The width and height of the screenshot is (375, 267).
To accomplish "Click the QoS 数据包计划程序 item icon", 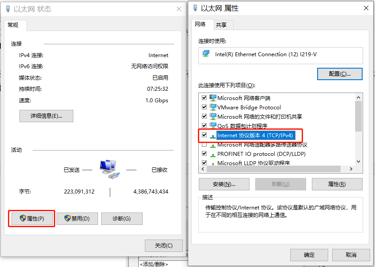I will 213,126.
